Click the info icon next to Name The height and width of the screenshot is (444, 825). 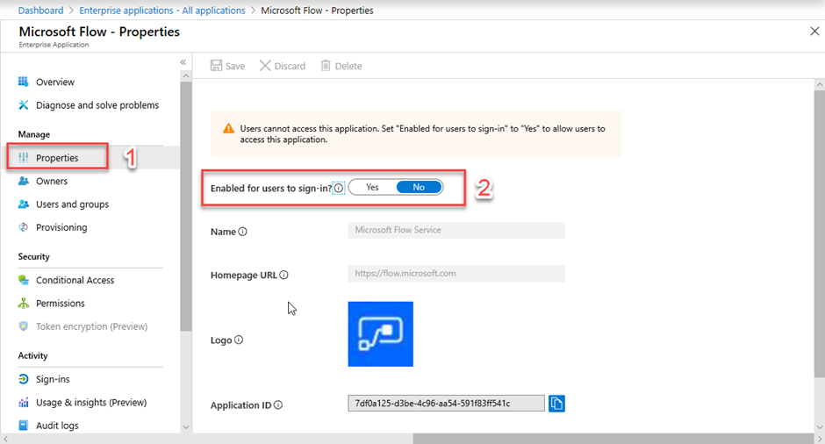pyautogui.click(x=242, y=232)
